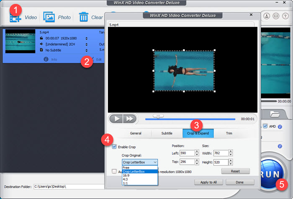Increase the Width value
Image resolution: width=293 pixels, height=199 pixels.
click(x=231, y=151)
